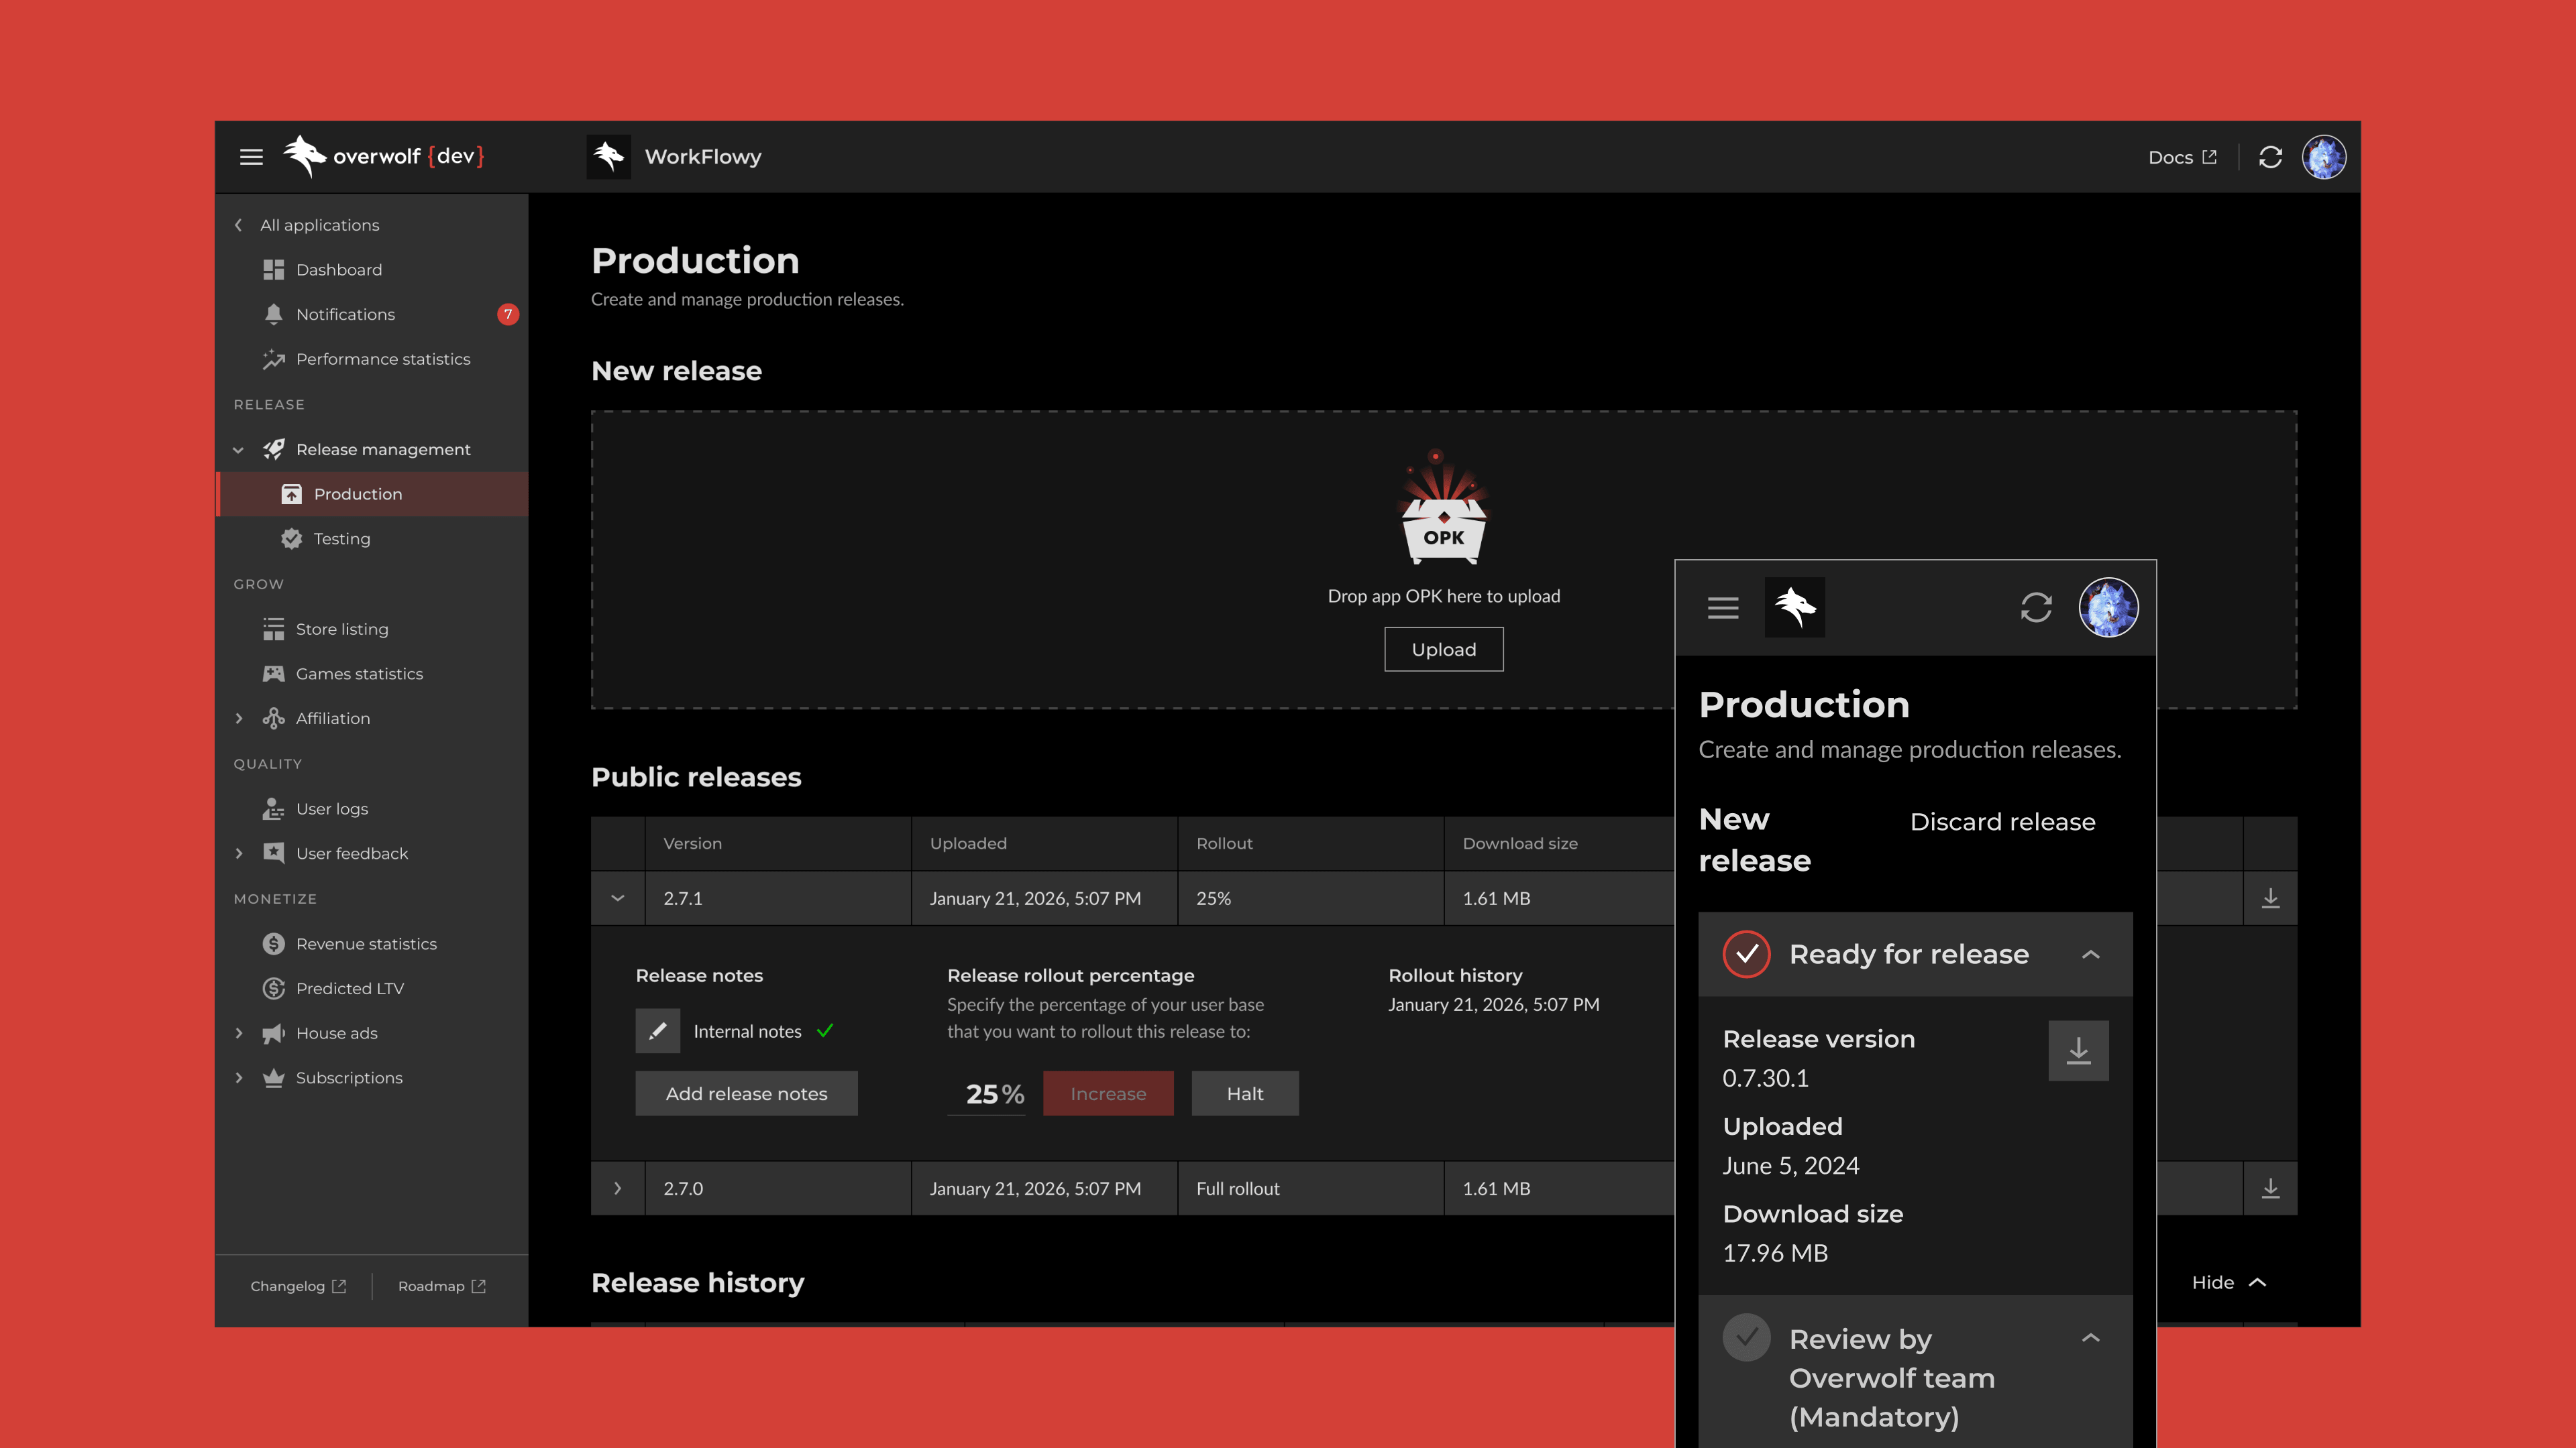The width and height of the screenshot is (2576, 1448).
Task: Click the Upload button in drop zone
Action: [x=1443, y=650]
